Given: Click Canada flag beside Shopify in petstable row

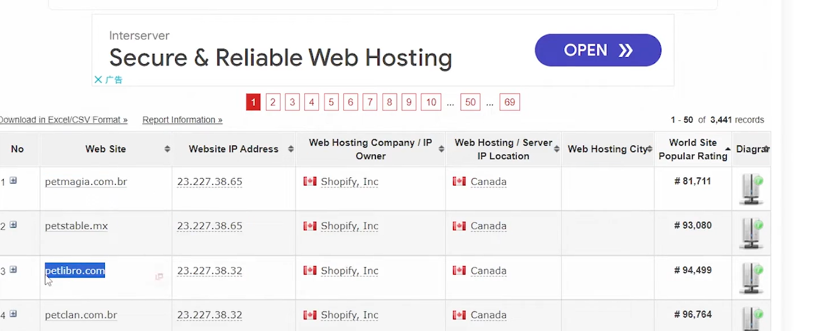Looking at the screenshot, I should pyautogui.click(x=310, y=225).
